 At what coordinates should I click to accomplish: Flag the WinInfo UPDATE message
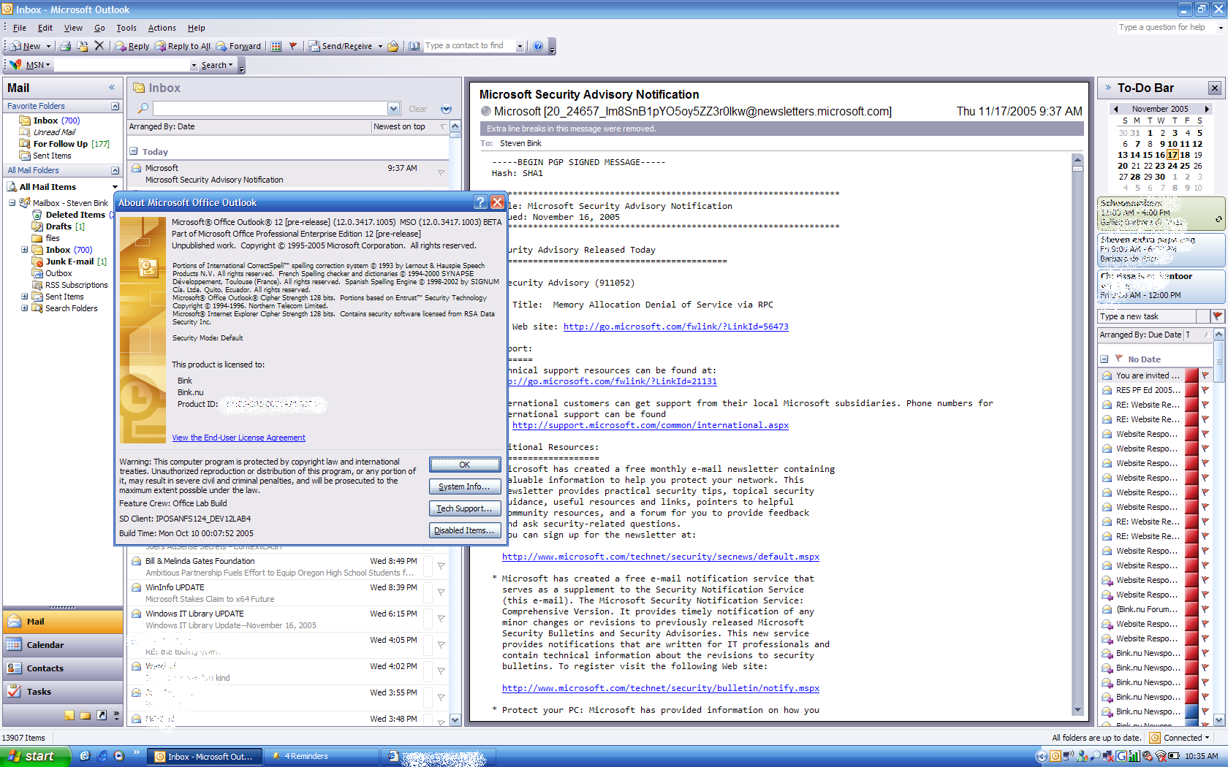click(x=441, y=592)
